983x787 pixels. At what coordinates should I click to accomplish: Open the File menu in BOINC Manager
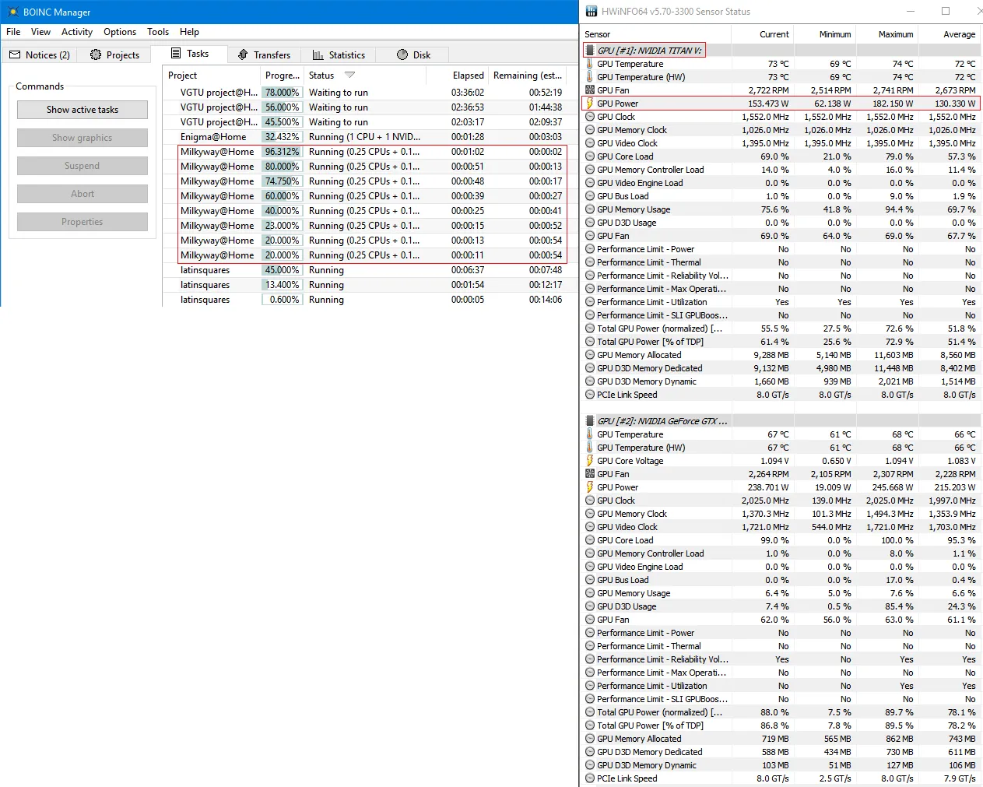13,32
